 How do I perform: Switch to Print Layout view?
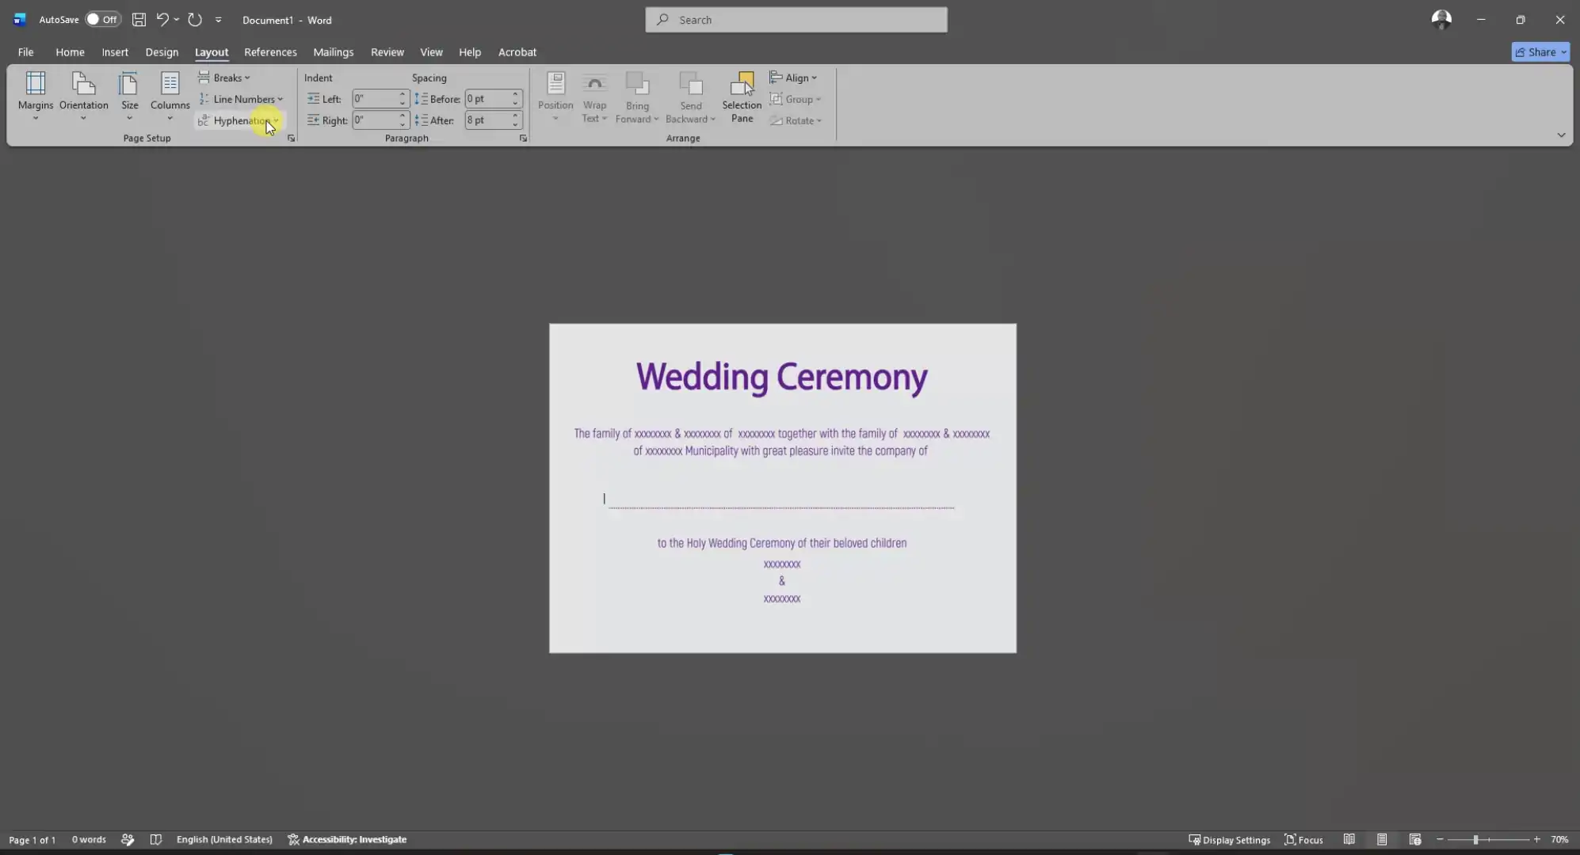[1382, 840]
